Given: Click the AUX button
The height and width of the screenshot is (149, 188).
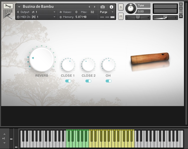Looking at the screenshot, I should [x=181, y=12].
